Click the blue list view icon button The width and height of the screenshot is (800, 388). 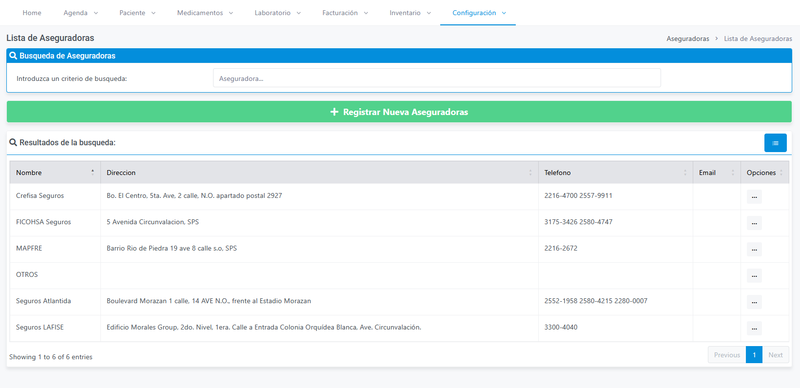click(775, 143)
